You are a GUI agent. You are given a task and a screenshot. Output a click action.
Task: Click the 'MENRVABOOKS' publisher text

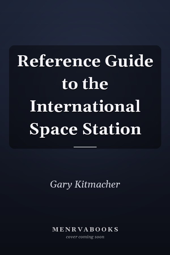click(85, 229)
